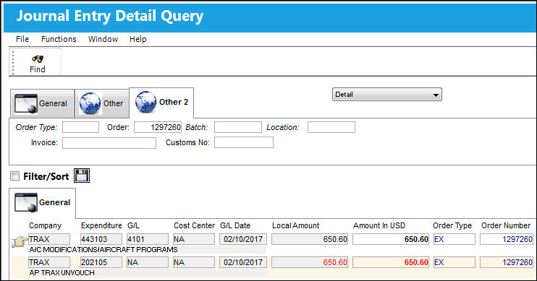Open the Functions menu
This screenshot has width=537, height=281.
[x=59, y=39]
